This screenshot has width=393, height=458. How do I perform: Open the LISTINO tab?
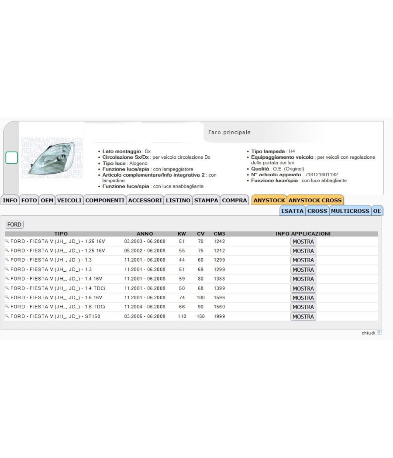point(178,200)
